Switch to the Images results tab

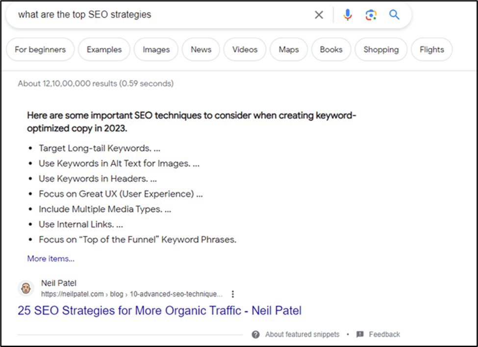(156, 50)
